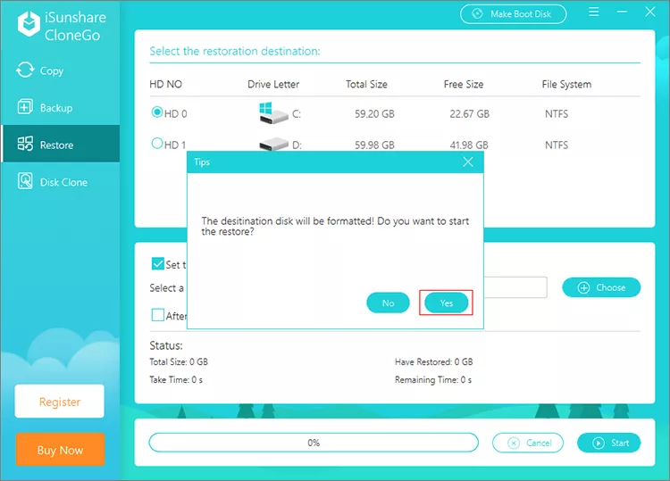Click the 59.20 GB total size value

click(x=374, y=114)
